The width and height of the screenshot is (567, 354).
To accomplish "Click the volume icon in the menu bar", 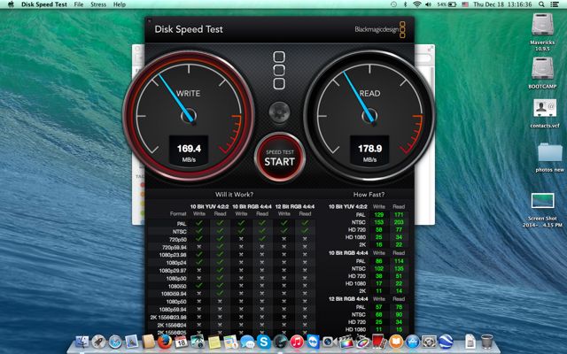I will (429, 4).
